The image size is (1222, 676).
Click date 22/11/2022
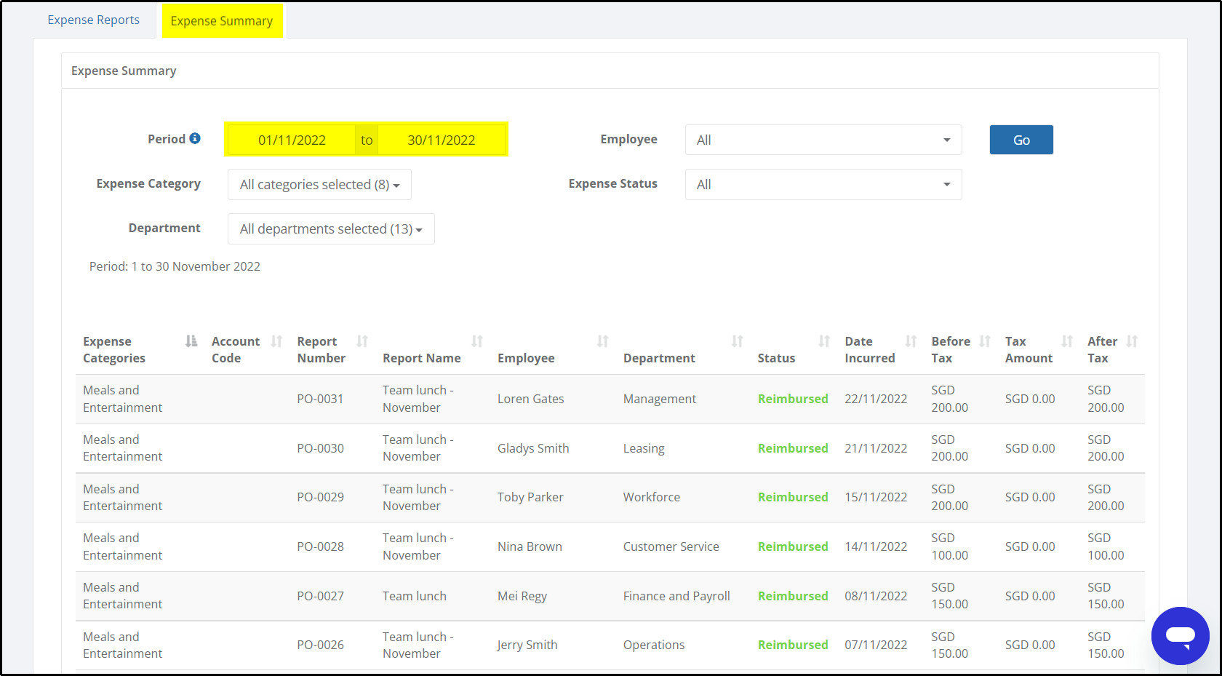point(876,399)
